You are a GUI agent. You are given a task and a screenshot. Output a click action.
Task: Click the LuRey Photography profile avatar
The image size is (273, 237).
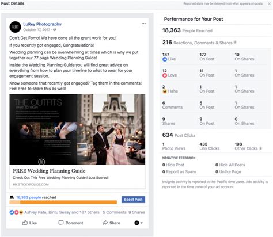15,27
